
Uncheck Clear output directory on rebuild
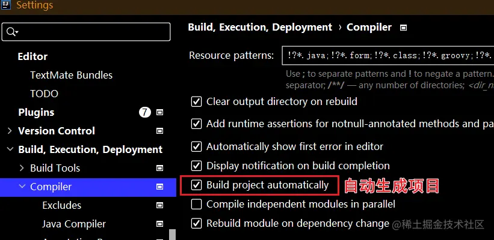click(x=196, y=102)
